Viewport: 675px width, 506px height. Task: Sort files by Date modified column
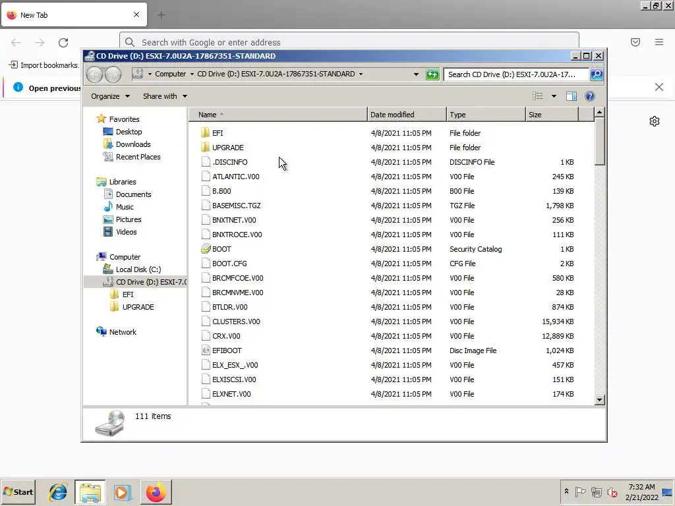click(x=407, y=115)
